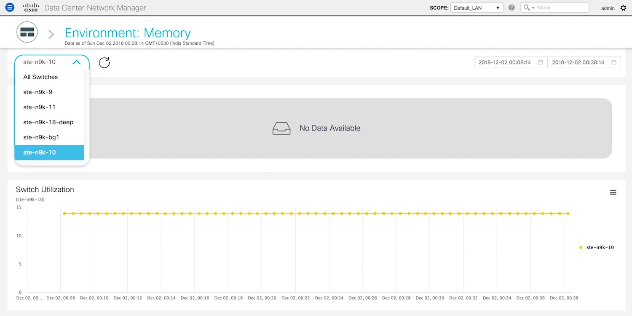Pick ste-n9k-9 from the switch list
Image resolution: width=632 pixels, height=316 pixels.
point(37,92)
